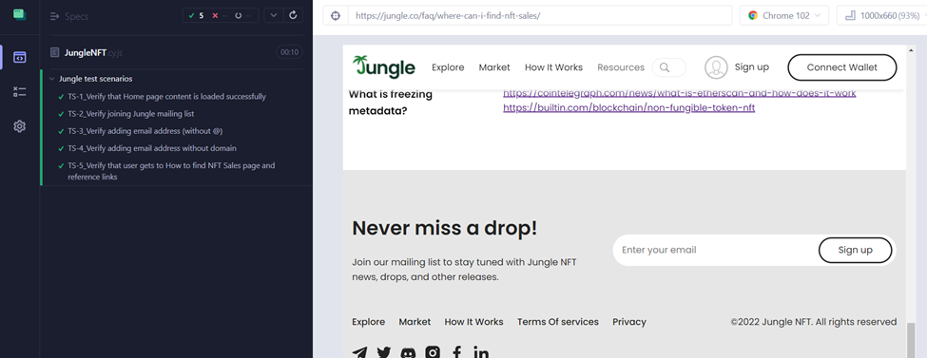Open the Facebook social icon in the footer

[457, 352]
